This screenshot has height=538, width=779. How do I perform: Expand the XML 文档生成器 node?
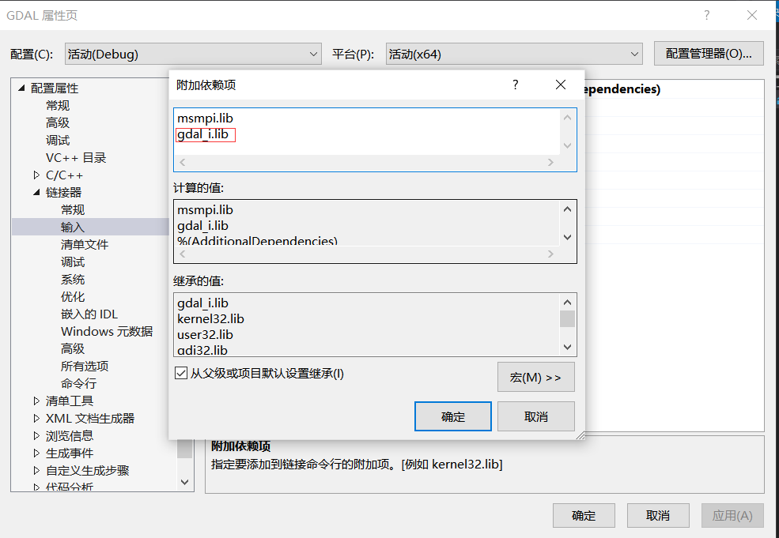click(36, 418)
